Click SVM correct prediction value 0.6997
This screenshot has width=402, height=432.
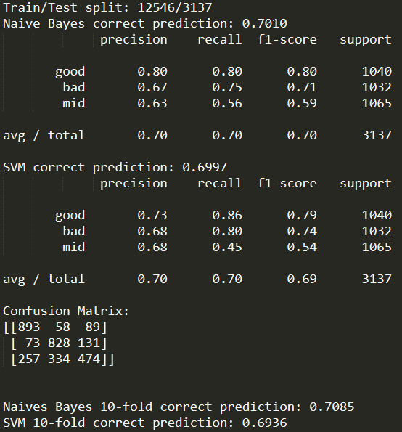click(x=205, y=167)
